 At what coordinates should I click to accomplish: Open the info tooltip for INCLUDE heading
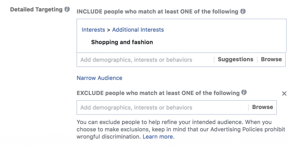point(243,11)
